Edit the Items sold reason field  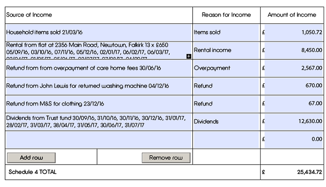tap(226, 32)
